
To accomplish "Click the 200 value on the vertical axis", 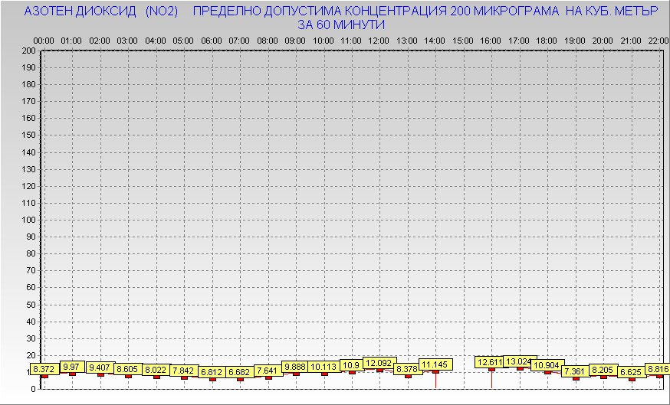I will 28,51.
